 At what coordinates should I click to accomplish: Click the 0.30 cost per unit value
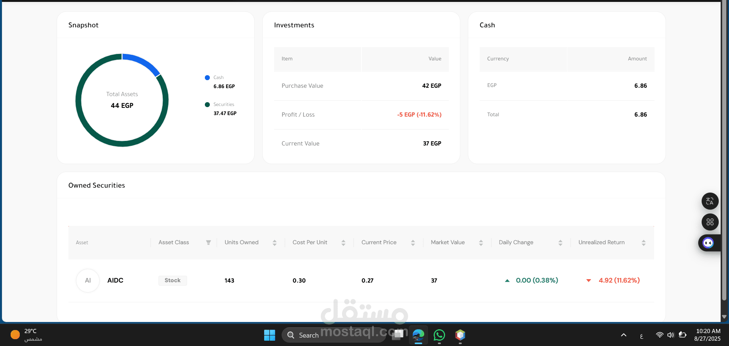[x=299, y=281]
